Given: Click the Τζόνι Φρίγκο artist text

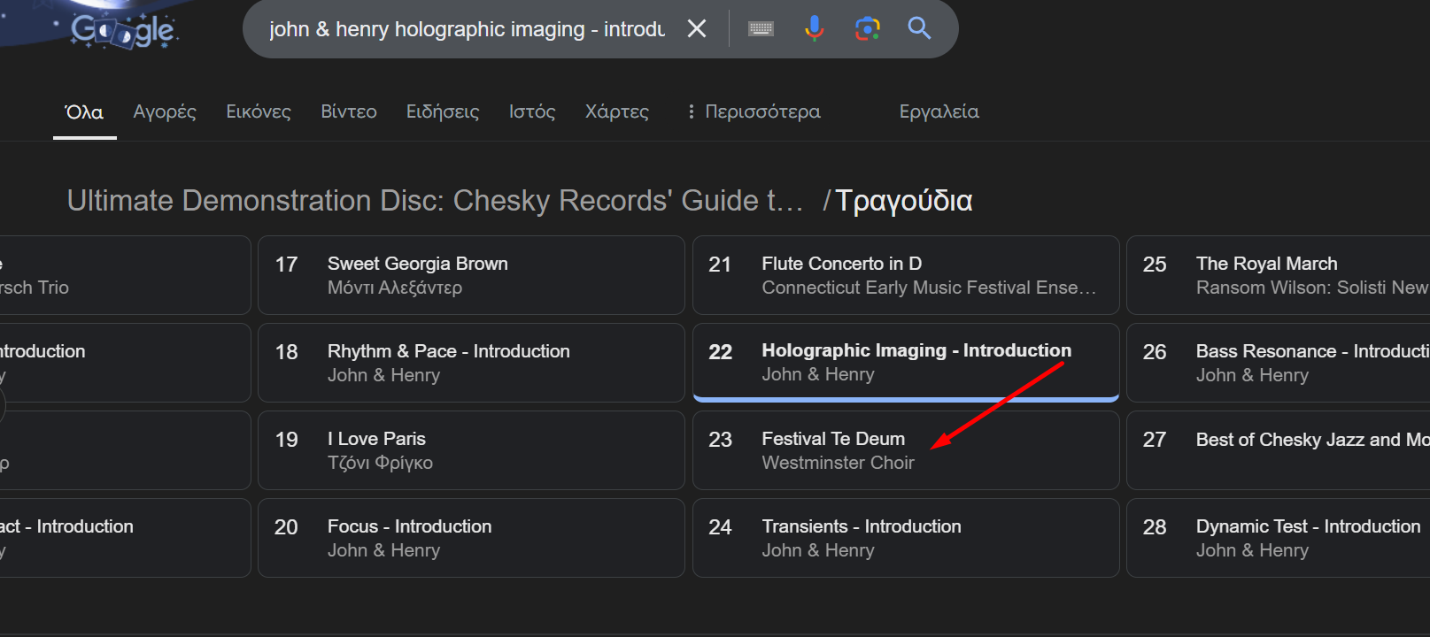Looking at the screenshot, I should (380, 463).
